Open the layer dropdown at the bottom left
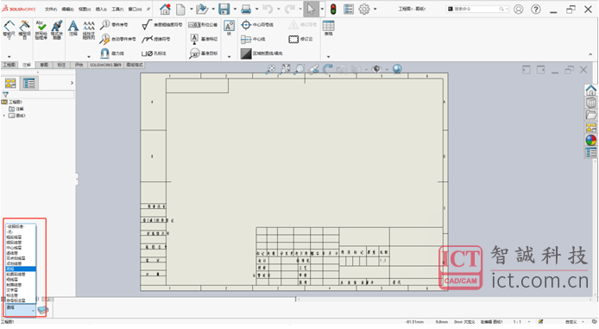 coord(20,309)
